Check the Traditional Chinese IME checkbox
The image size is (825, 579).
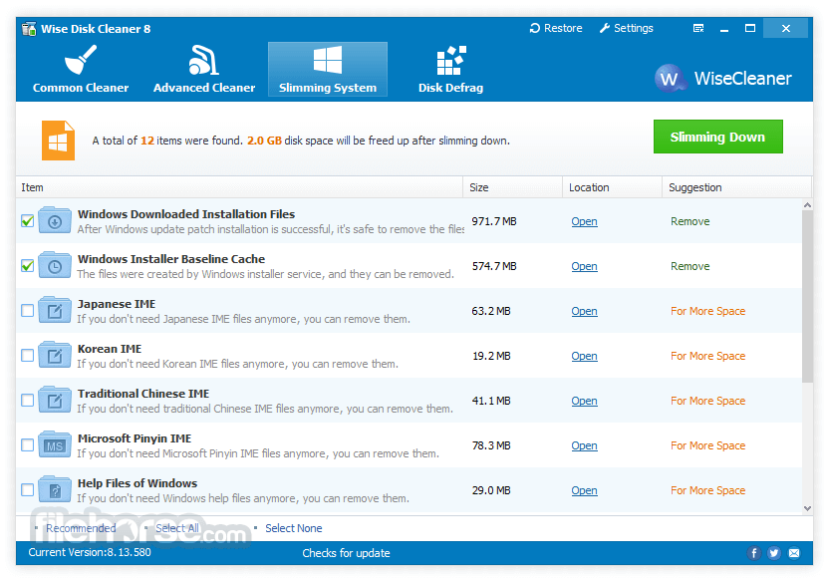[27, 400]
